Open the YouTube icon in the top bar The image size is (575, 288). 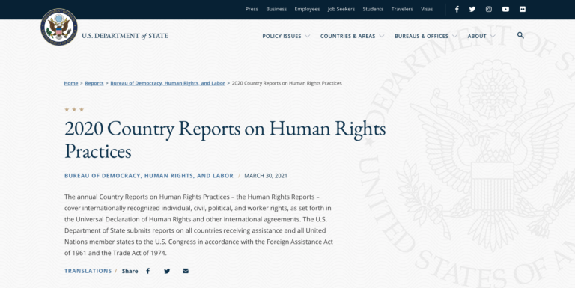click(x=505, y=9)
